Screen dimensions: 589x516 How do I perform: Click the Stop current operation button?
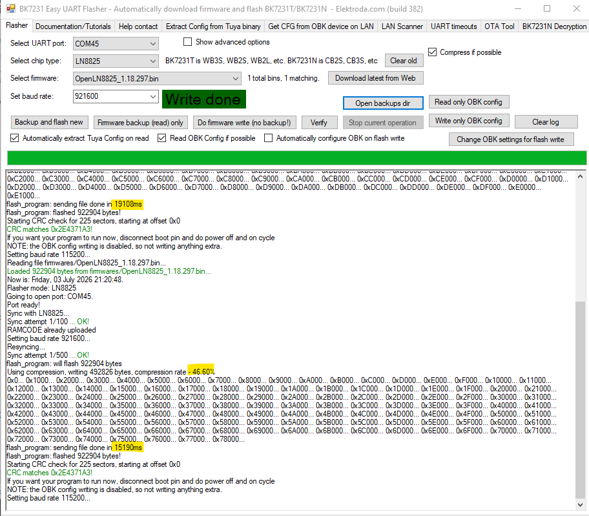point(383,123)
